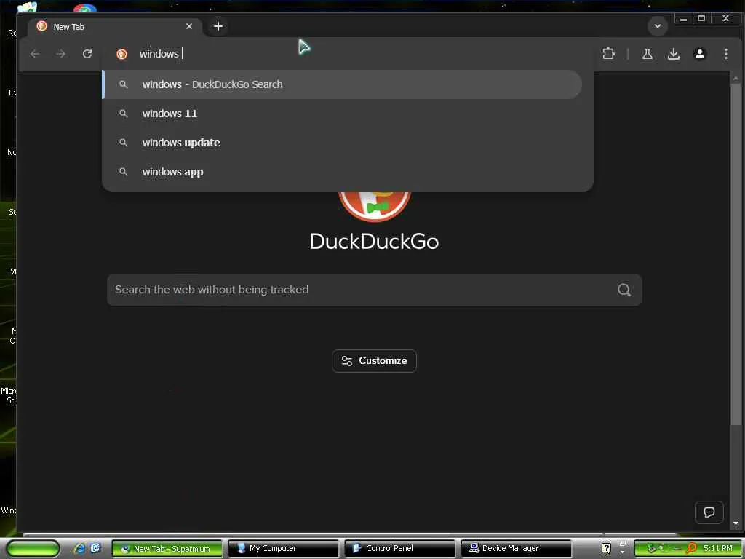Reload the current page
The image size is (745, 559).
click(87, 54)
